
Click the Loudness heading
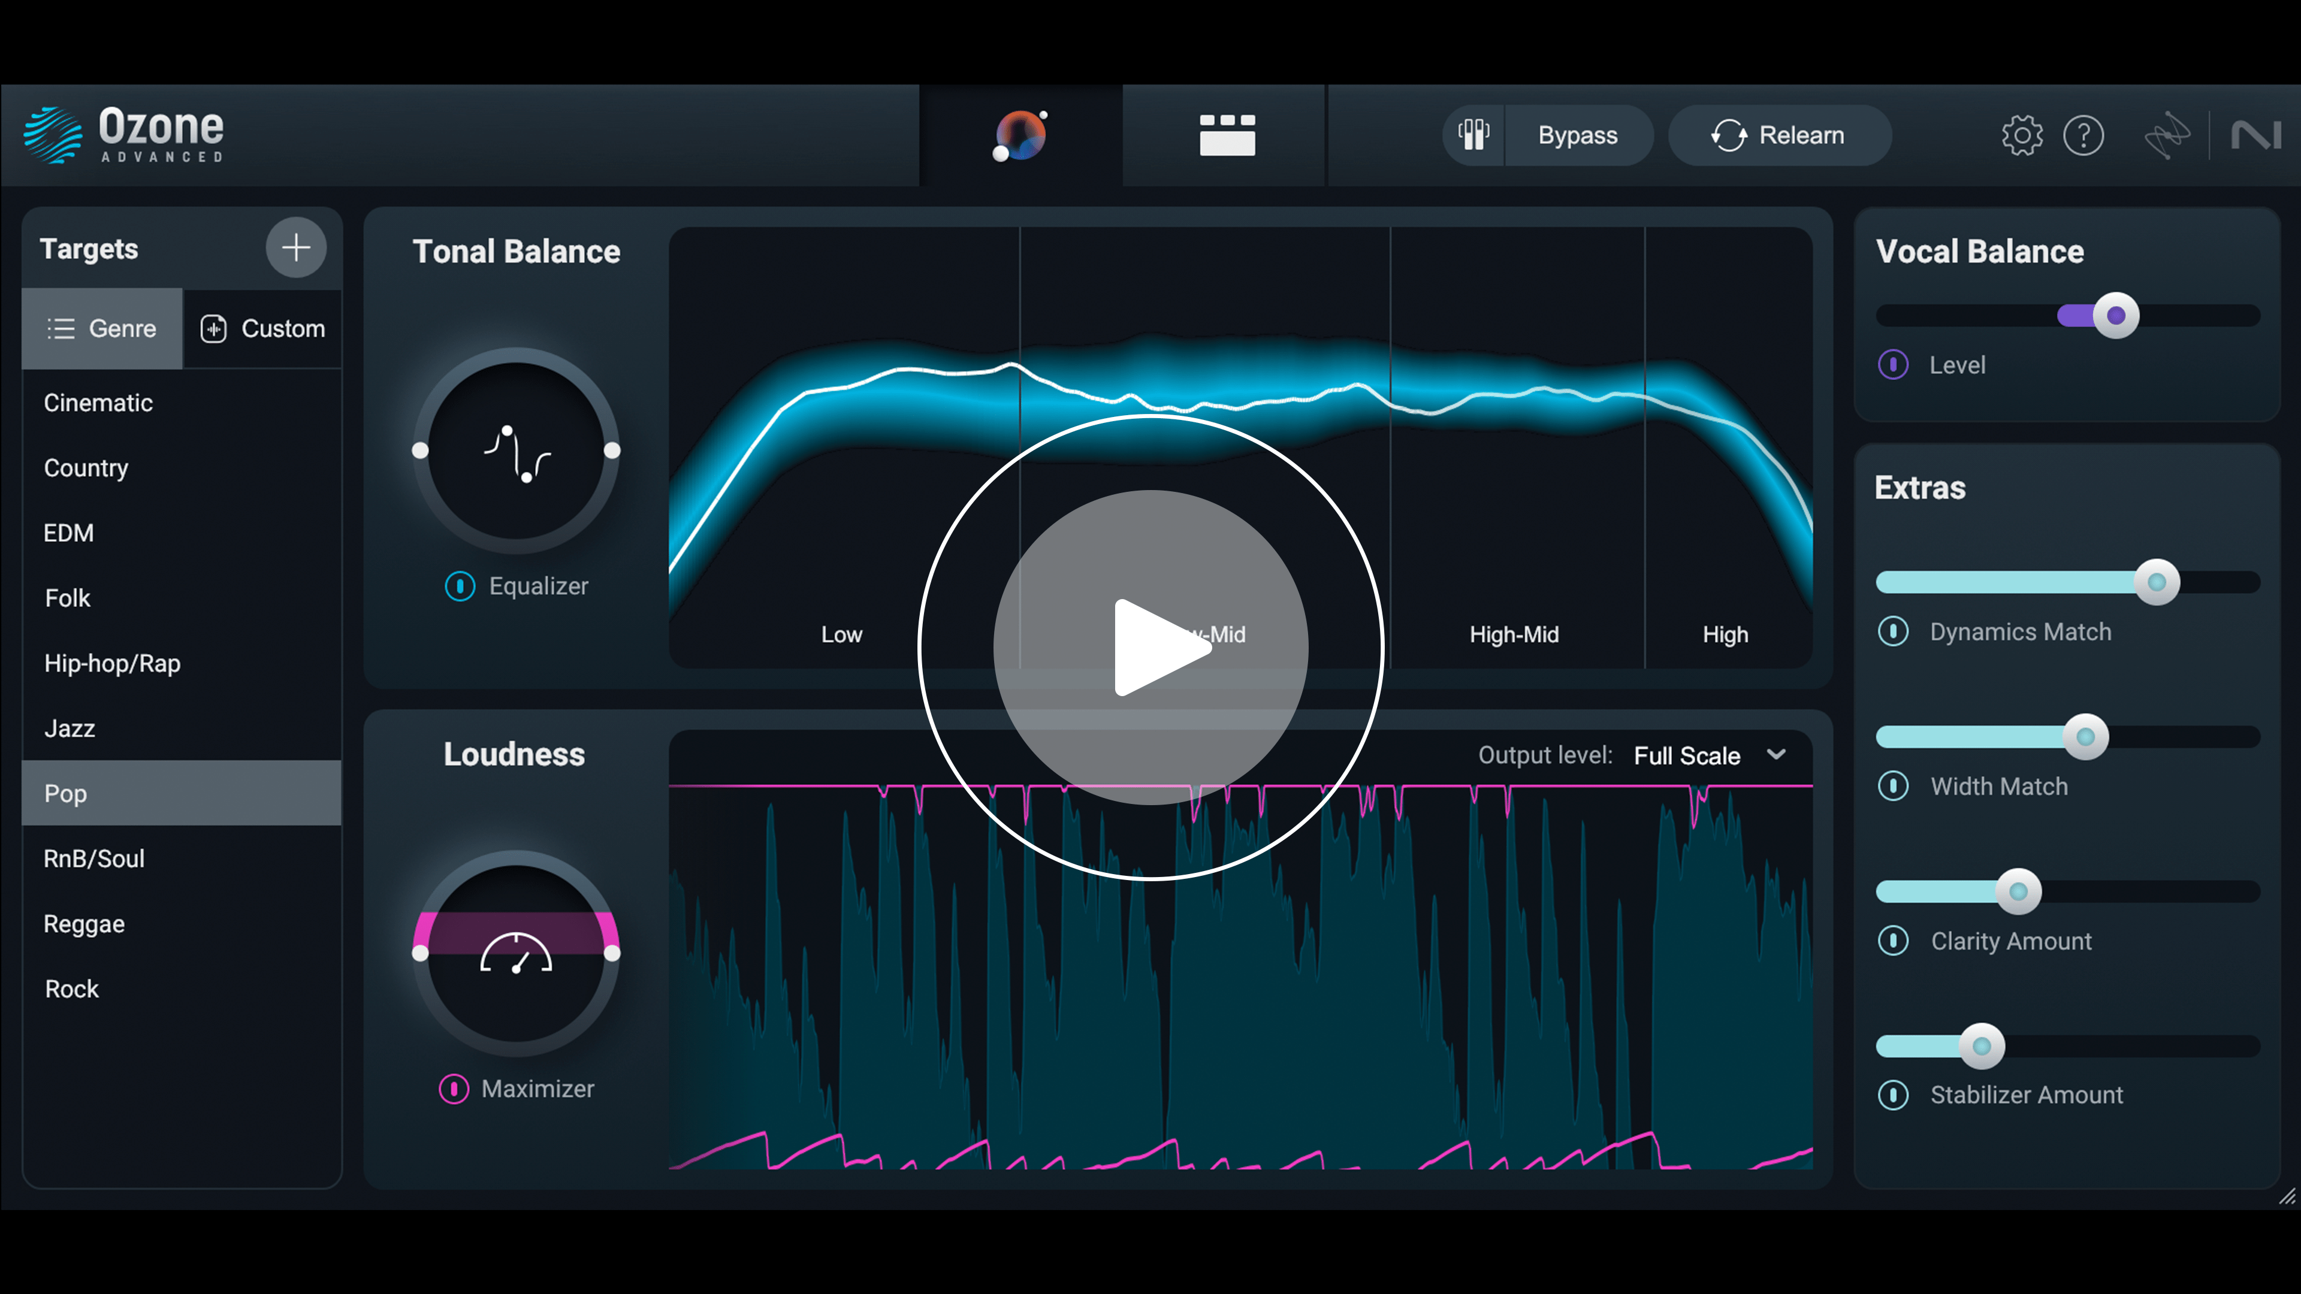[515, 755]
